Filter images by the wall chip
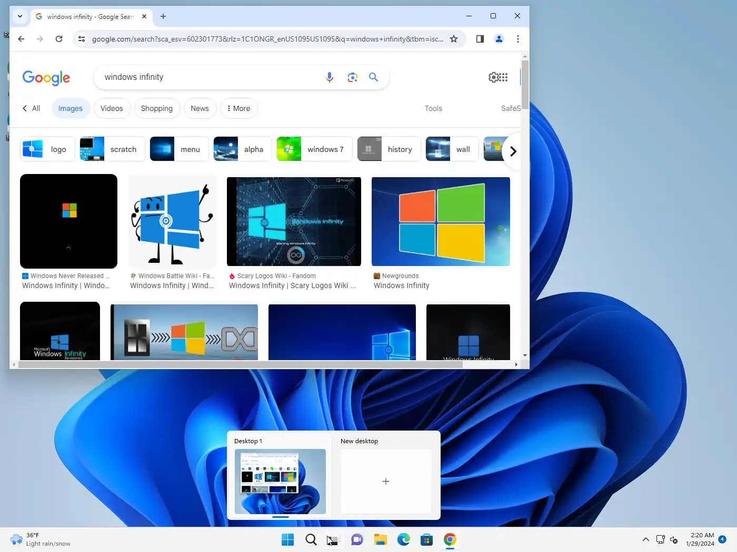The height and width of the screenshot is (552, 737). [x=452, y=149]
